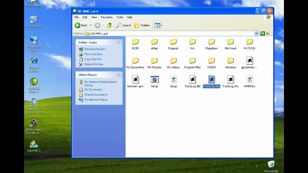Open the eMap folder
Image resolution: width=308 pixels, height=173 pixels.
(154, 44)
